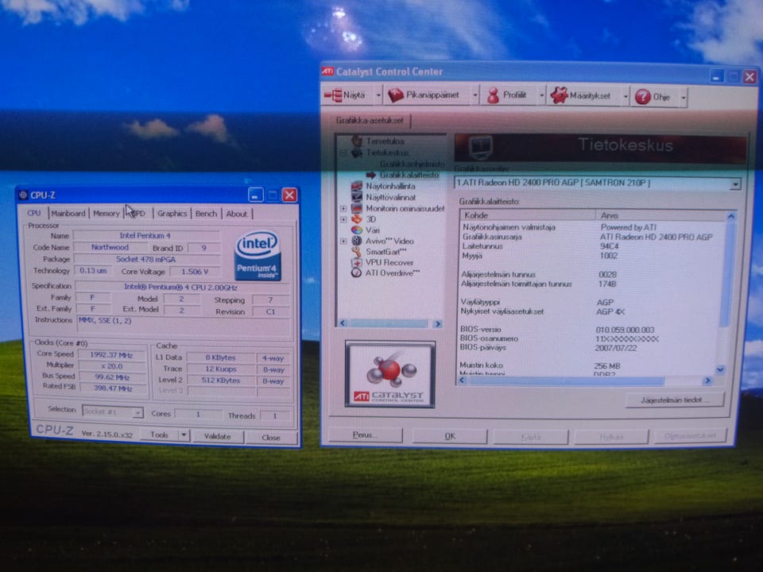The image size is (763, 572).
Task: Click the Kohde column header
Action: [528, 214]
